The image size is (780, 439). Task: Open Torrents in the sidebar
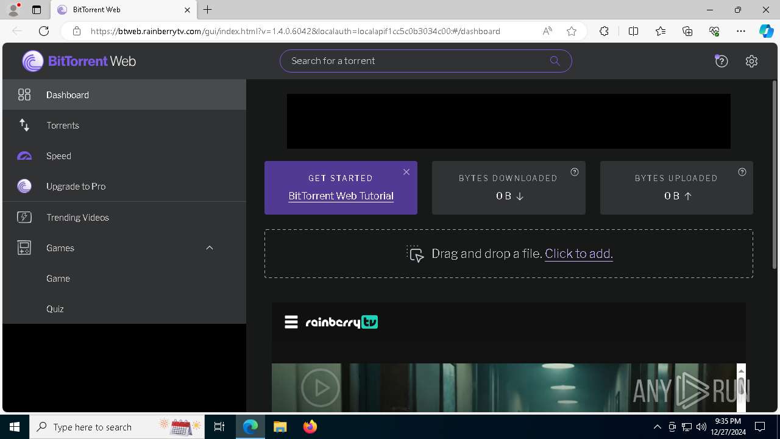point(124,125)
